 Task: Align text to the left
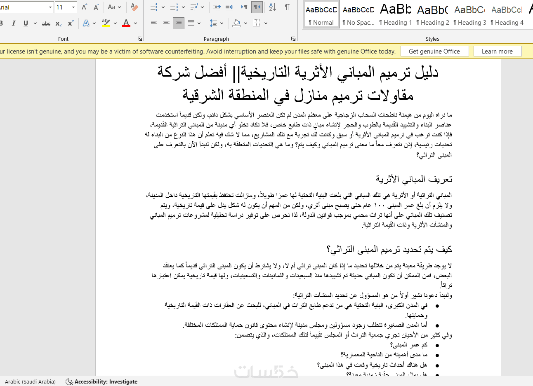pyautogui.click(x=154, y=23)
